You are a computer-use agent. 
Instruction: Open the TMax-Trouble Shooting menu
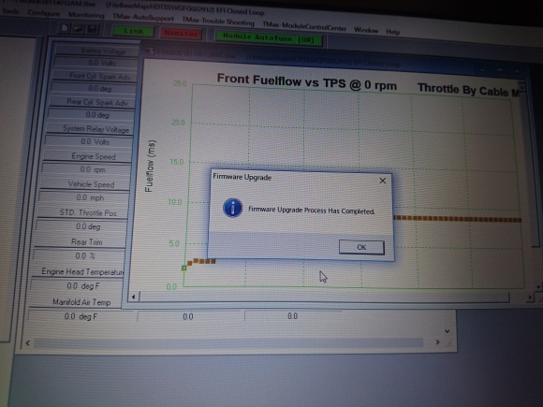click(218, 22)
